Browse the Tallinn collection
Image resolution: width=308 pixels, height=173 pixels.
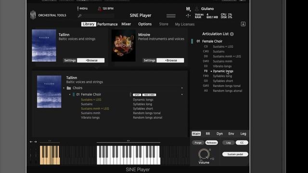91,60
